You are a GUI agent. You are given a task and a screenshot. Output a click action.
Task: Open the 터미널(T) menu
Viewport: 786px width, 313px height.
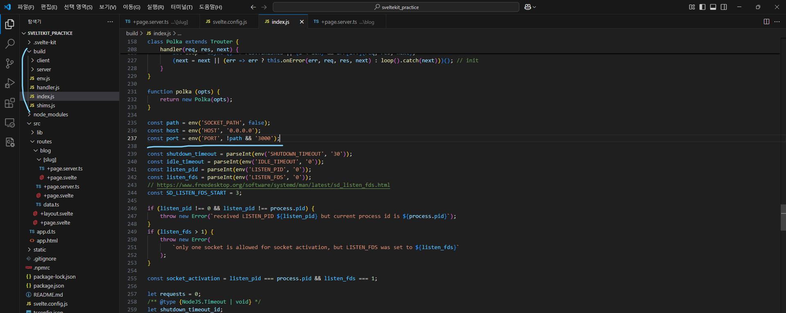click(x=181, y=7)
